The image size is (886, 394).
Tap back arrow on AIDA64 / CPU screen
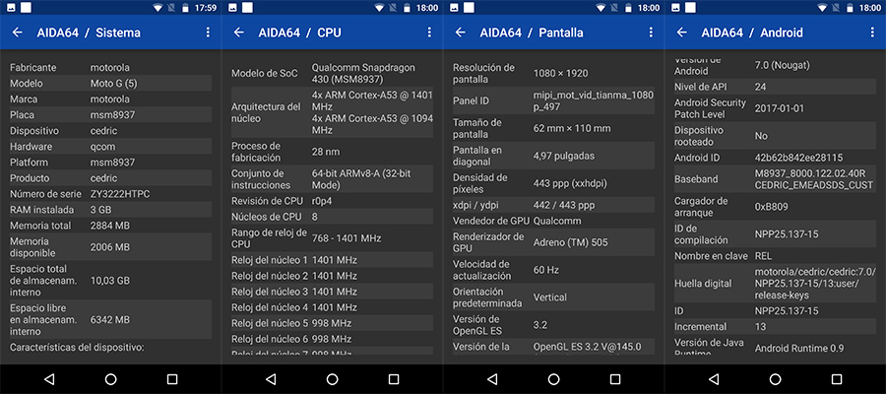pyautogui.click(x=239, y=33)
